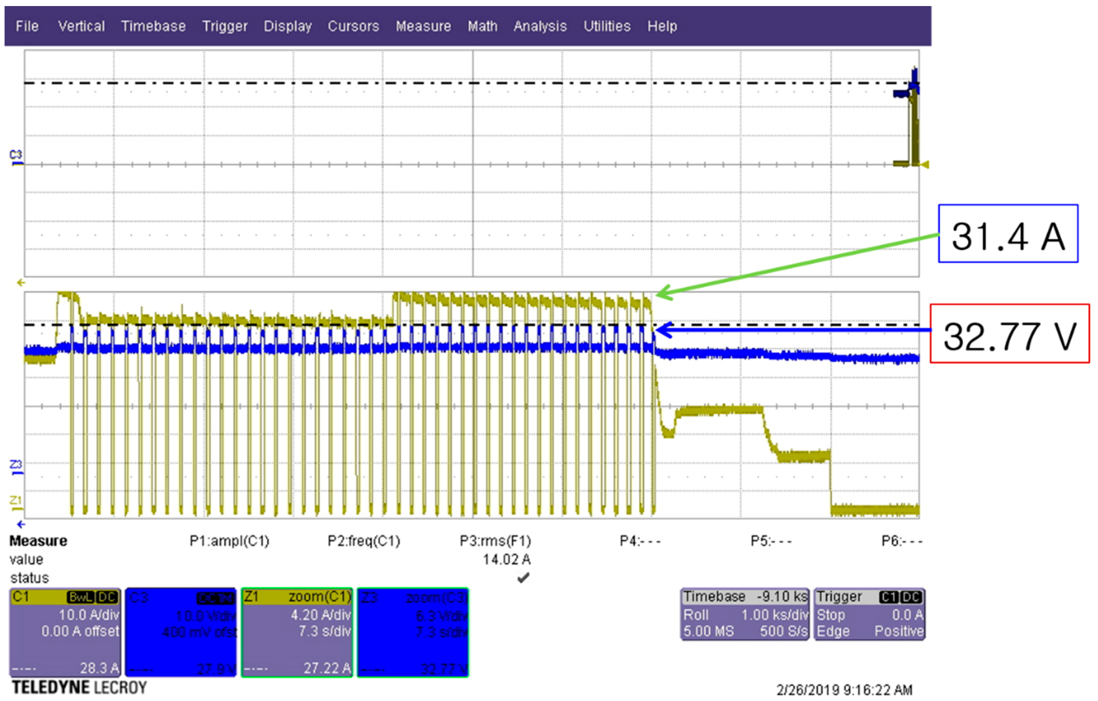Screen dimensions: 1098x701
Task: Click the 10.0 A/div setting in C1
Action: [88, 615]
